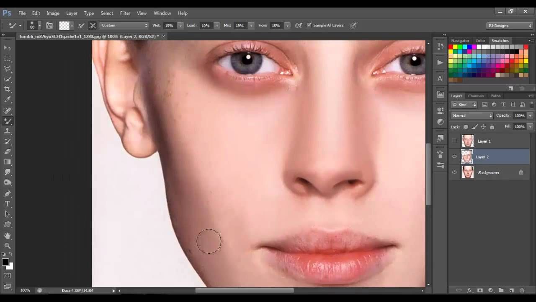Select the Eraser tool
The image size is (536, 302).
point(8,152)
